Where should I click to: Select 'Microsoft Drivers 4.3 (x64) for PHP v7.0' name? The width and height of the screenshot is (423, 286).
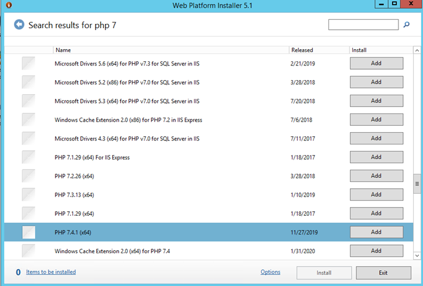[x=127, y=139]
